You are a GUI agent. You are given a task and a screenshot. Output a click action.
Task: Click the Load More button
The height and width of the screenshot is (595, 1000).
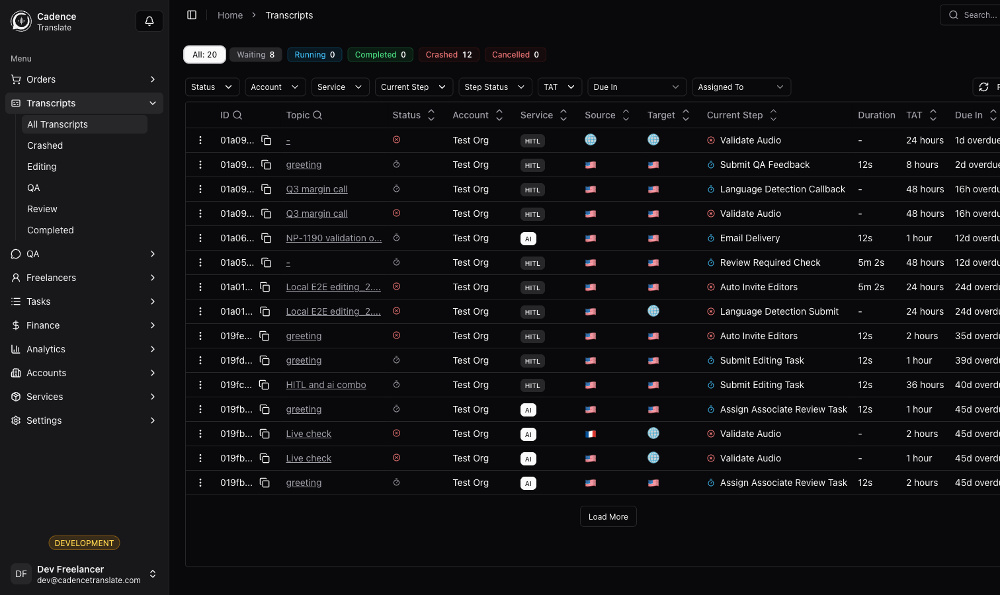(608, 517)
